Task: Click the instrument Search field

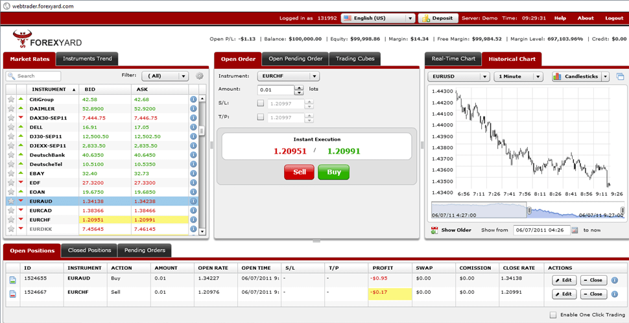Action: (34, 76)
